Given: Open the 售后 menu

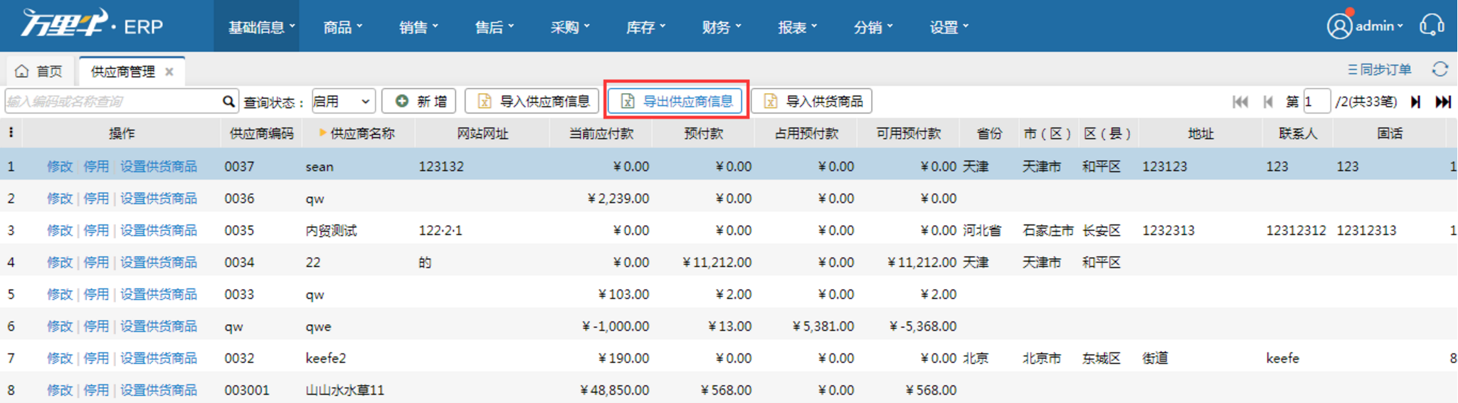Looking at the screenshot, I should (494, 27).
